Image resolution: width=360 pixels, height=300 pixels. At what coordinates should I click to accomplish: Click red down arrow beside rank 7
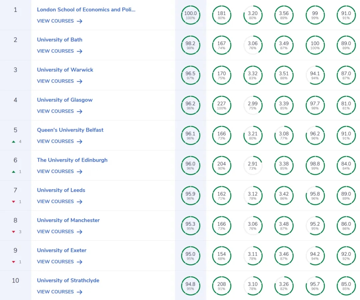(x=14, y=202)
